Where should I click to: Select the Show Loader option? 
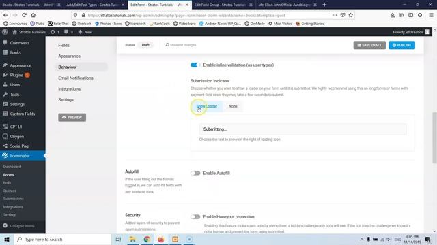tap(206, 106)
